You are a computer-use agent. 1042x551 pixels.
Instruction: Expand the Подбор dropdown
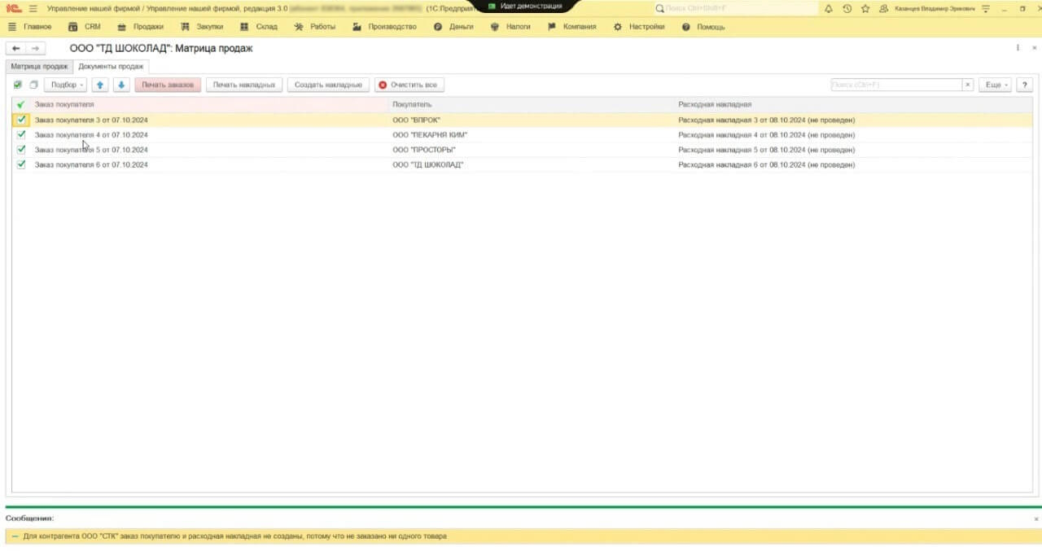(65, 85)
